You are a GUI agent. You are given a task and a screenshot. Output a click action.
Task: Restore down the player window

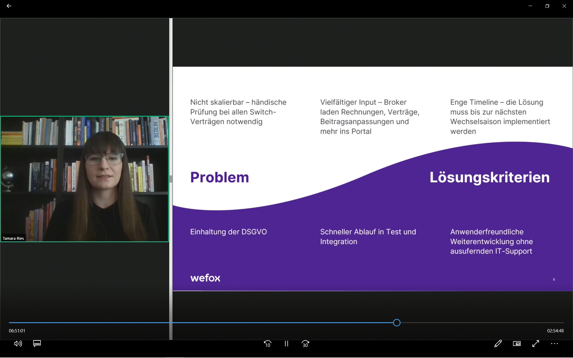click(547, 6)
